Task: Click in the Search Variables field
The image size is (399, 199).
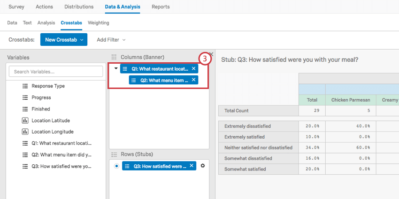Action: tap(56, 72)
